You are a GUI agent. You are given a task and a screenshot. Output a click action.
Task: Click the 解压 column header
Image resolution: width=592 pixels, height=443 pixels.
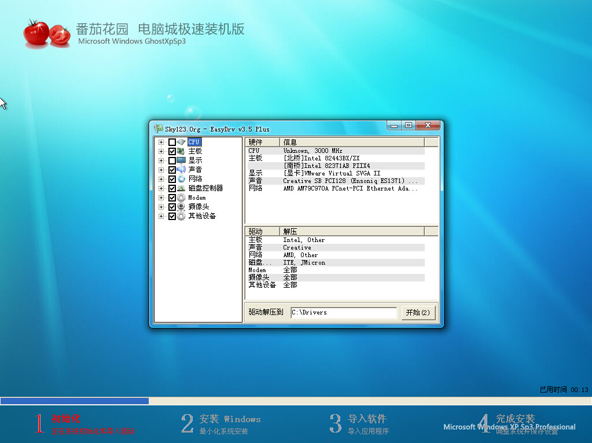pyautogui.click(x=352, y=231)
